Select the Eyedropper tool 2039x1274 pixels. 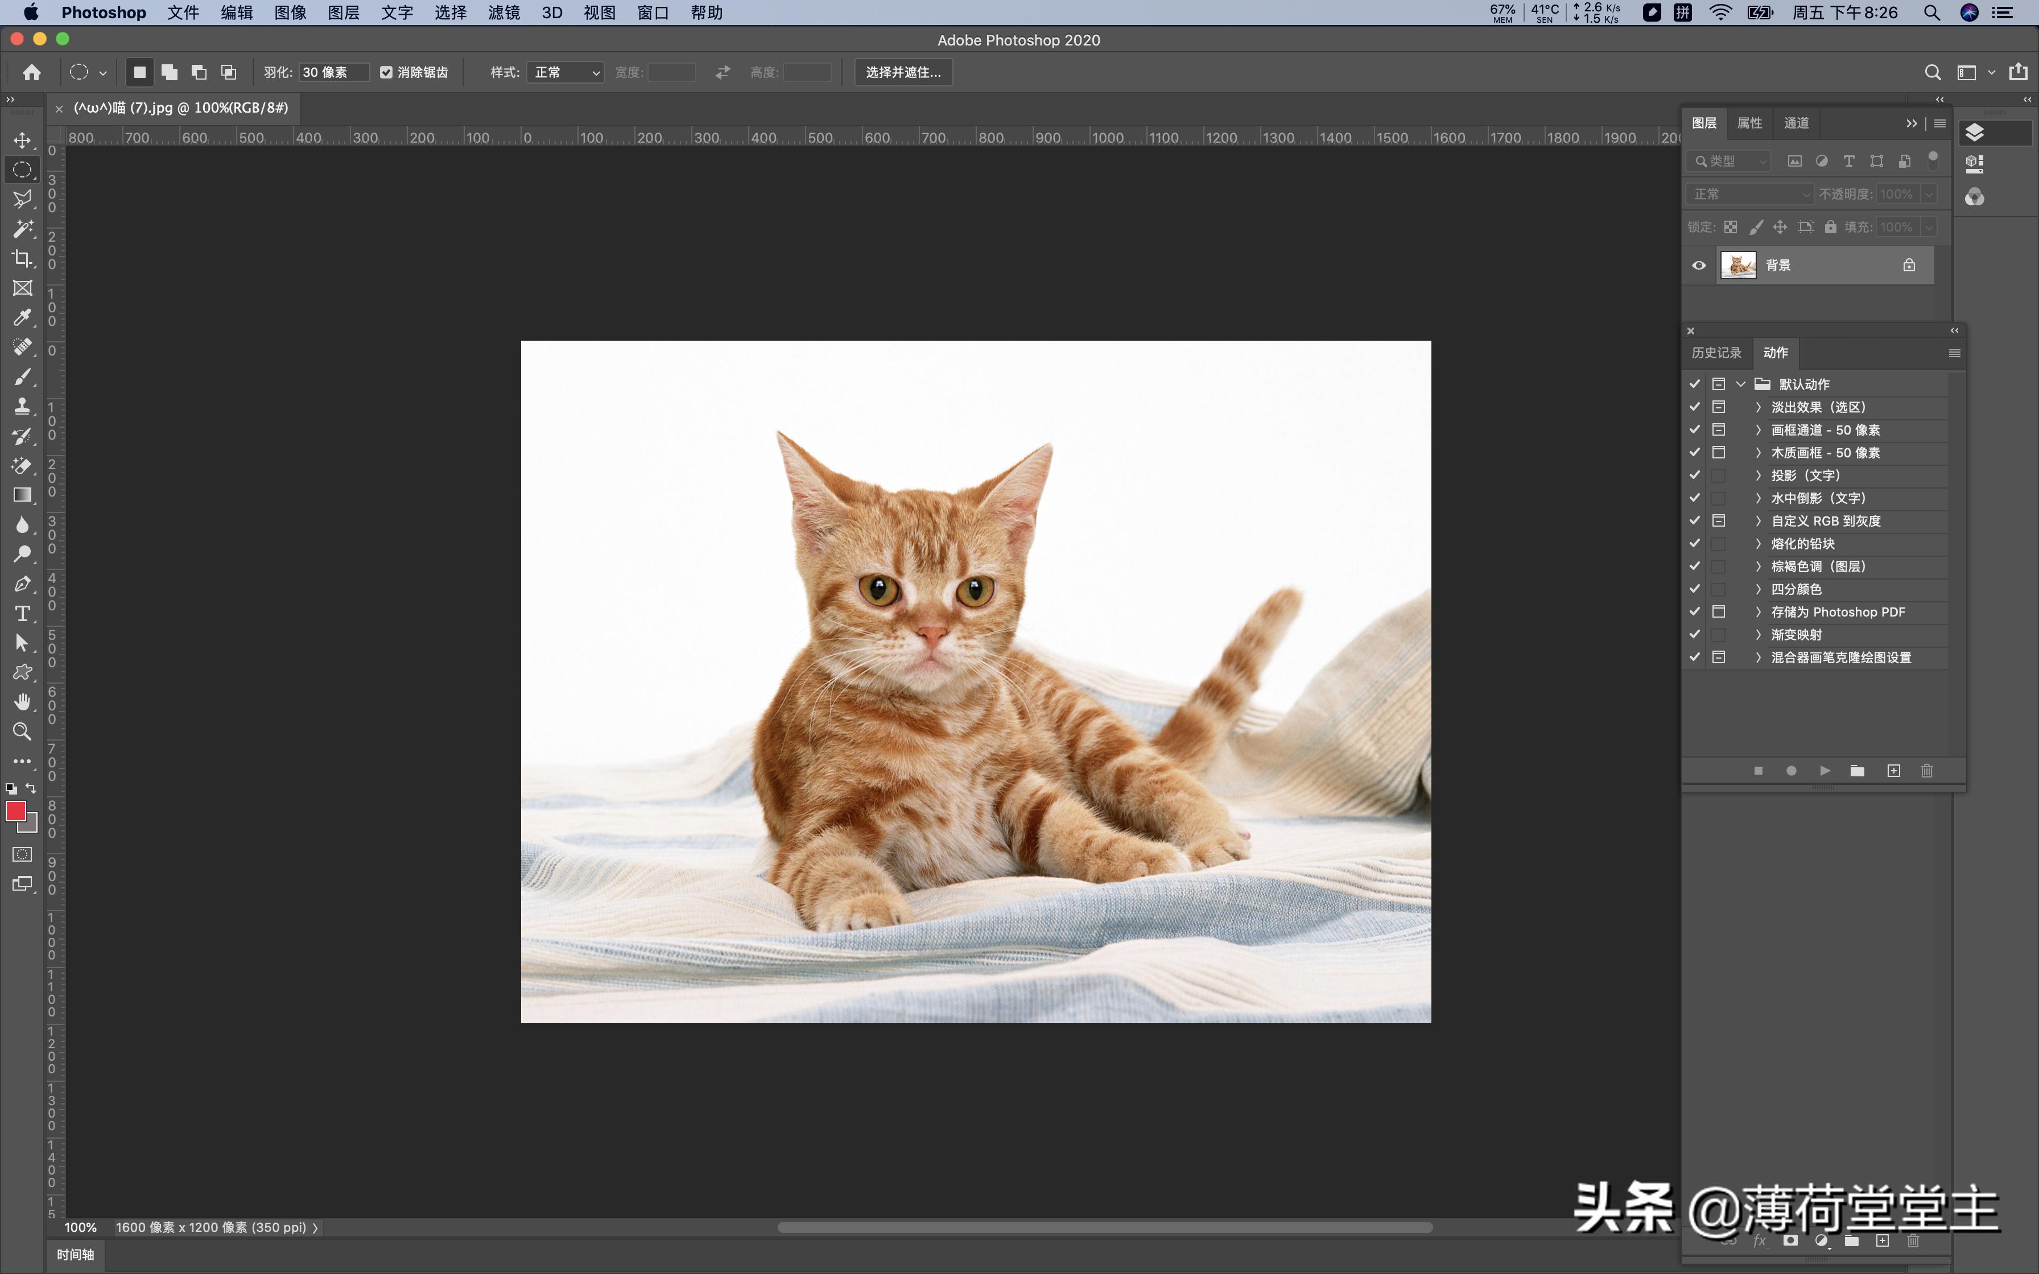22,318
